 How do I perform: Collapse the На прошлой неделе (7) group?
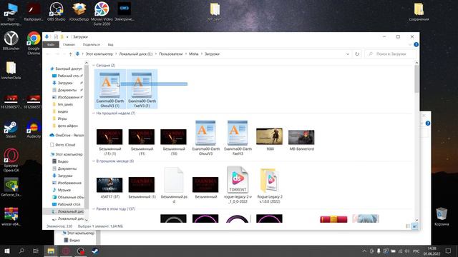click(x=94, y=113)
